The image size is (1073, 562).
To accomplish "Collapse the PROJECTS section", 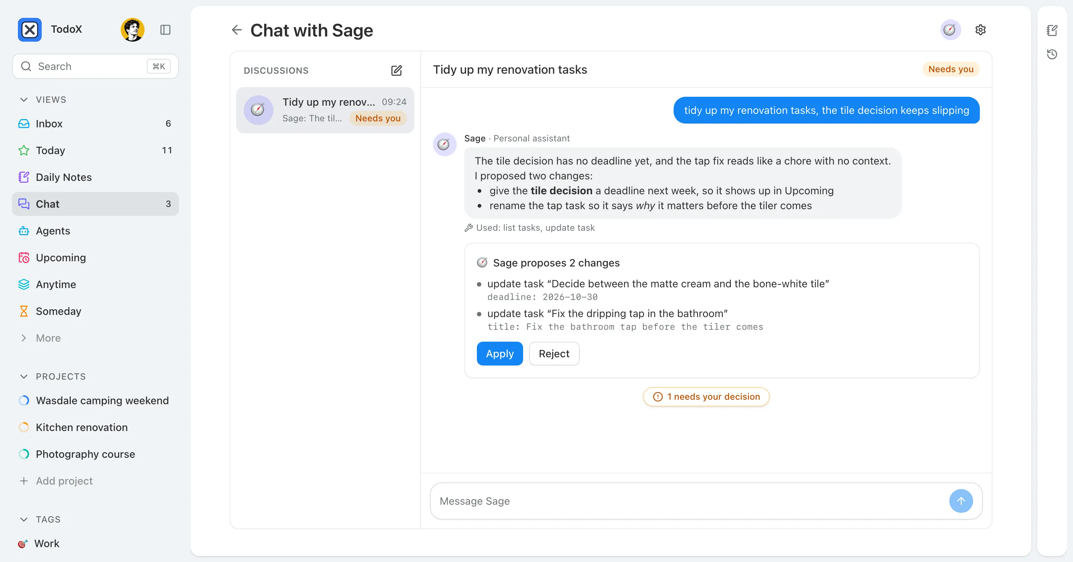I will click(x=24, y=377).
